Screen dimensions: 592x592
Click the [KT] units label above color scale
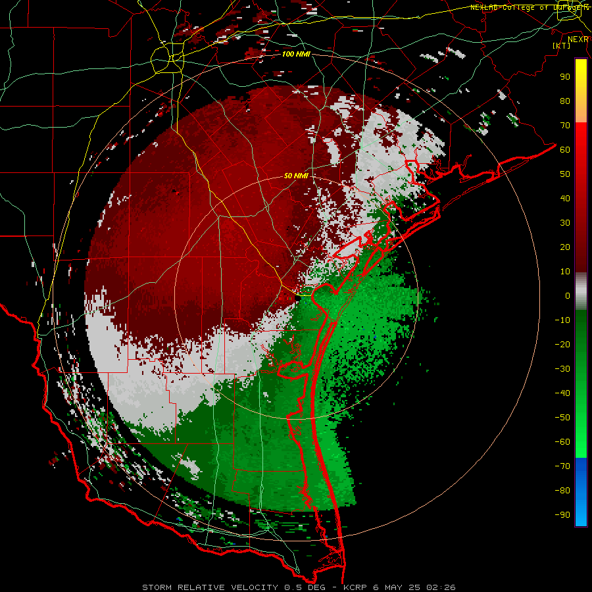click(562, 45)
